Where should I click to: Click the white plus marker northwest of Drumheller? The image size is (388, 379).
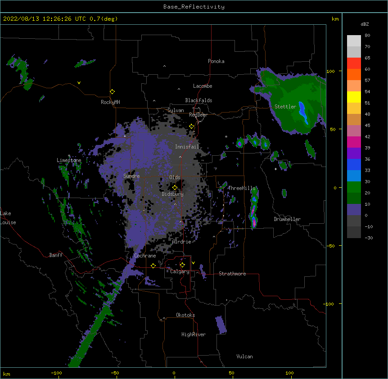[x=275, y=169]
